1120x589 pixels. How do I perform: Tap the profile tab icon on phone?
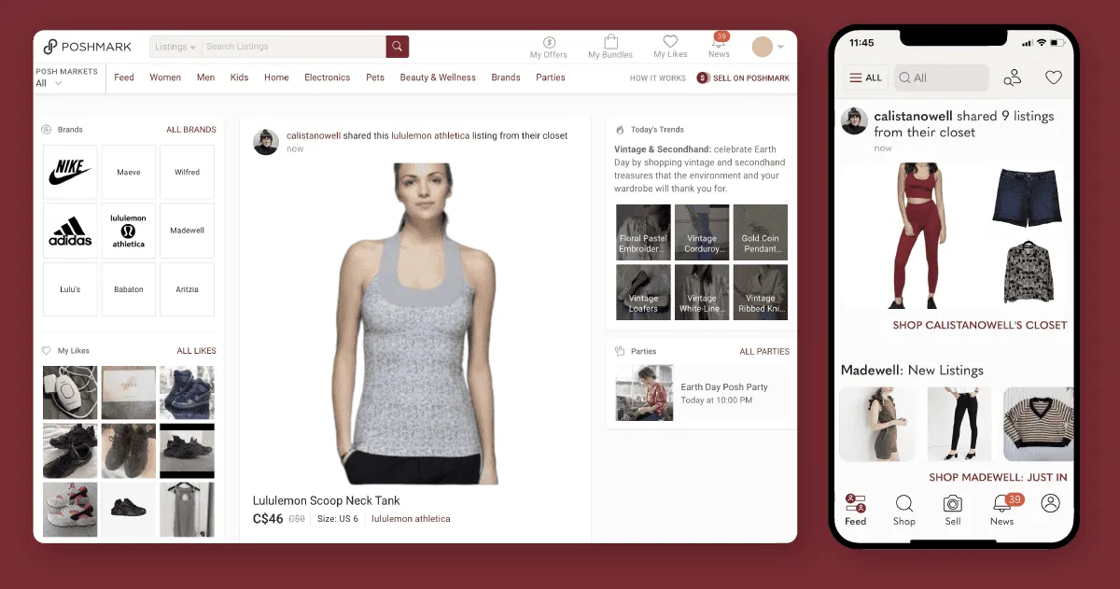[1050, 504]
